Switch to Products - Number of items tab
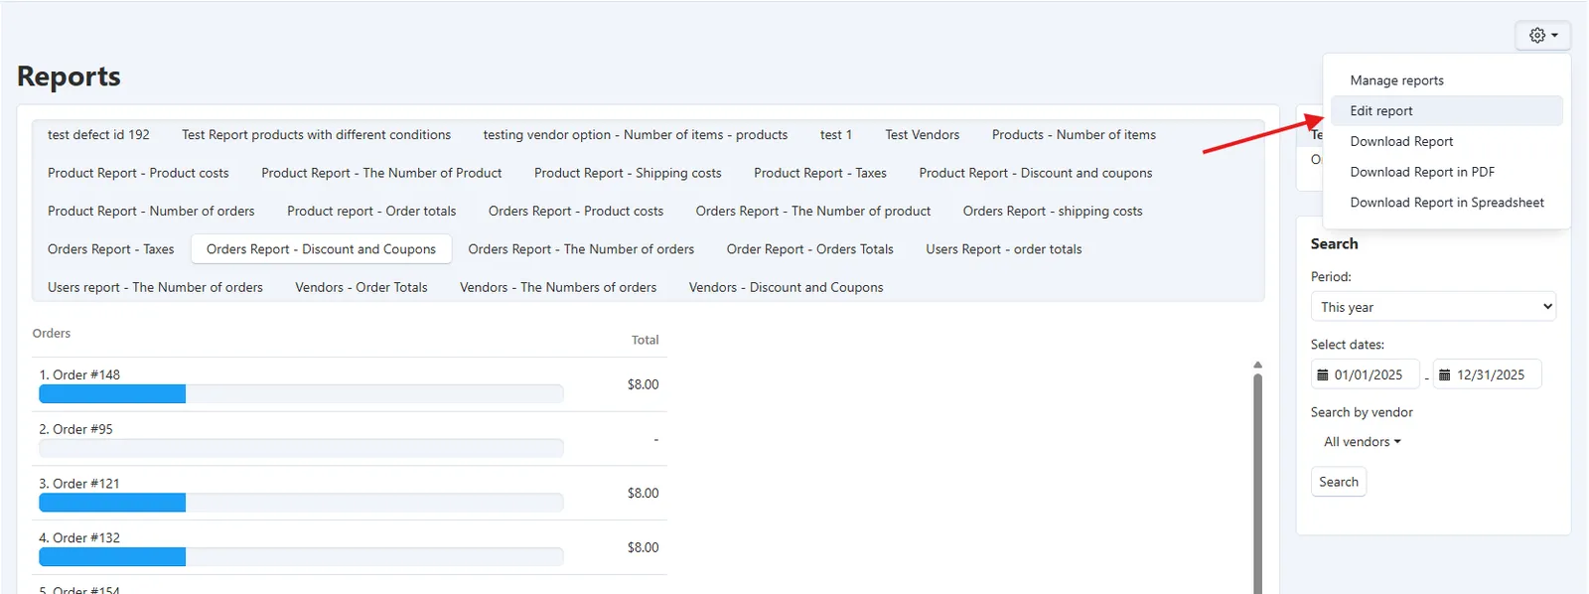The image size is (1589, 594). [1074, 135]
